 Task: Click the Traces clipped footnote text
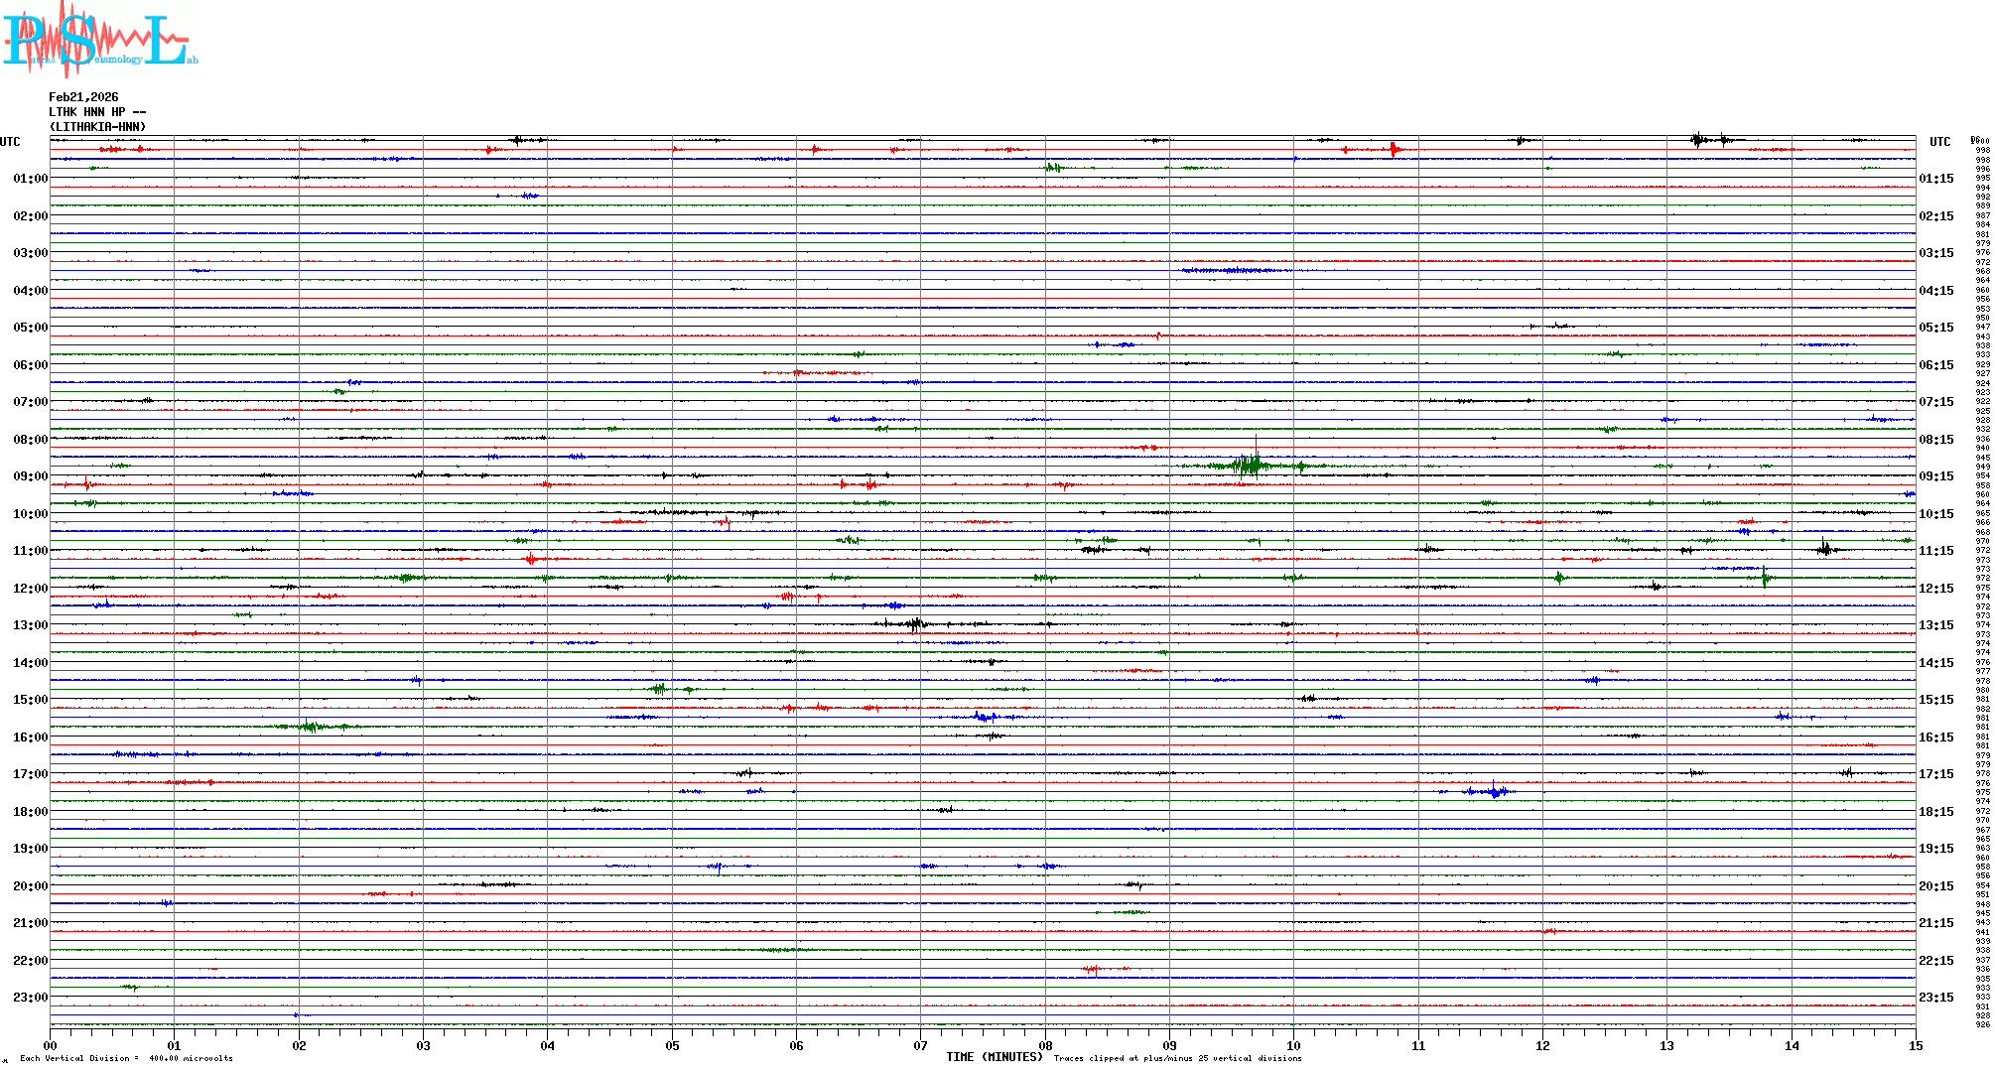point(1177,1059)
